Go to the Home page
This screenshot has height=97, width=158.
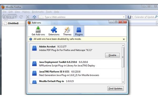point(34,17)
